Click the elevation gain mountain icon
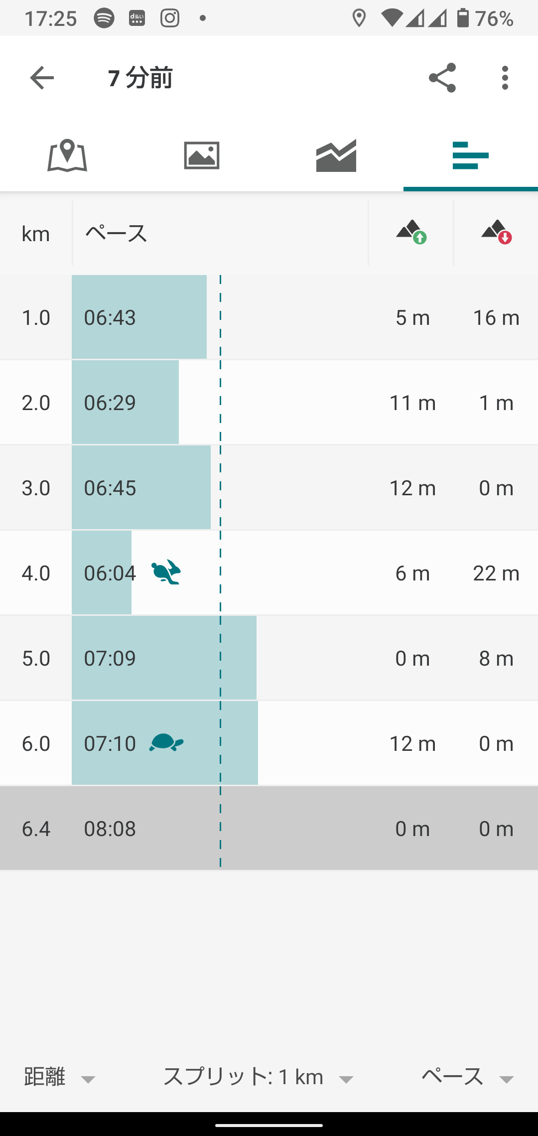Screen dimensions: 538x1136 411,232
